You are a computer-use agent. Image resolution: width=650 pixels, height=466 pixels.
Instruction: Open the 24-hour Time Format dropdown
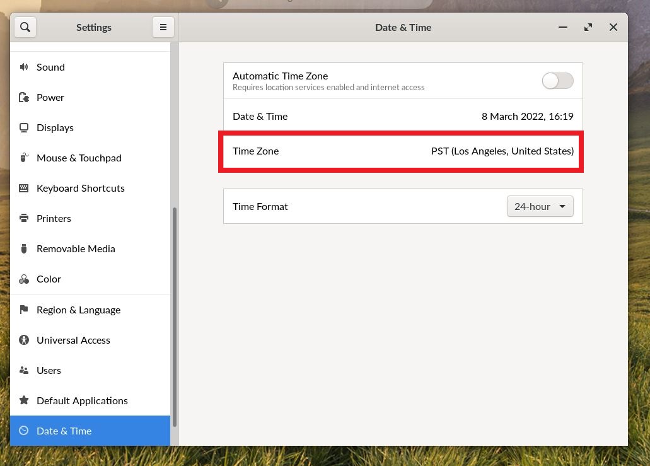(x=540, y=206)
